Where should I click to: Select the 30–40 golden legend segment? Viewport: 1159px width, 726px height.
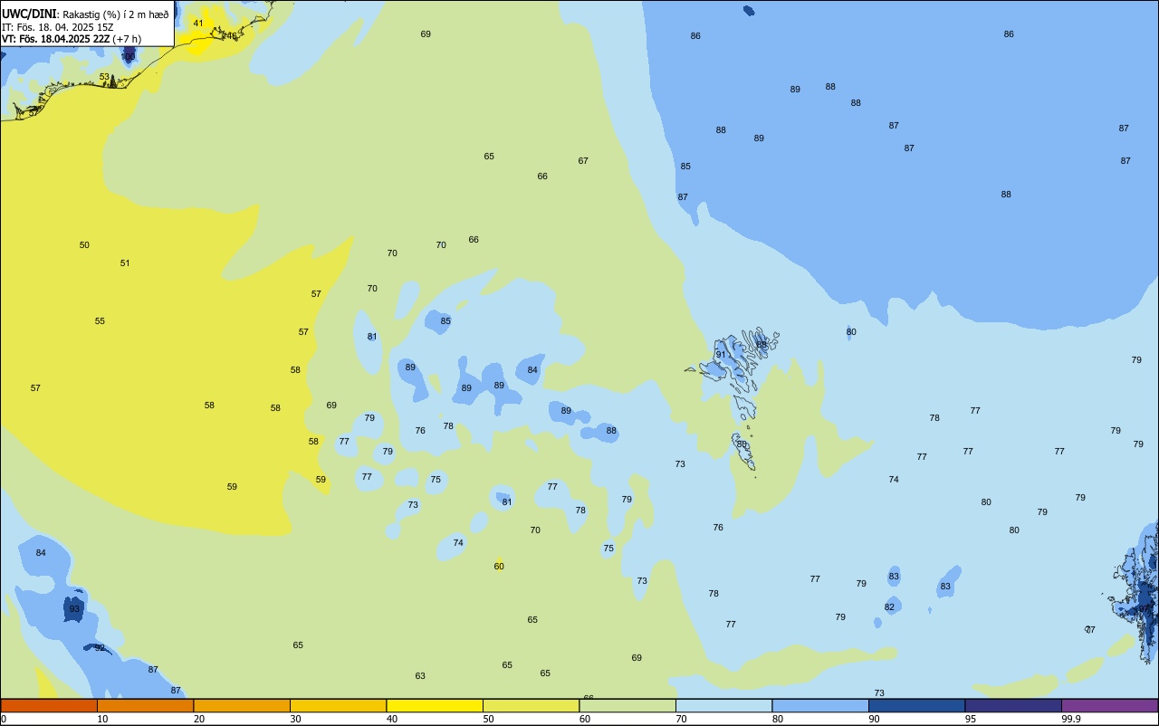point(338,705)
